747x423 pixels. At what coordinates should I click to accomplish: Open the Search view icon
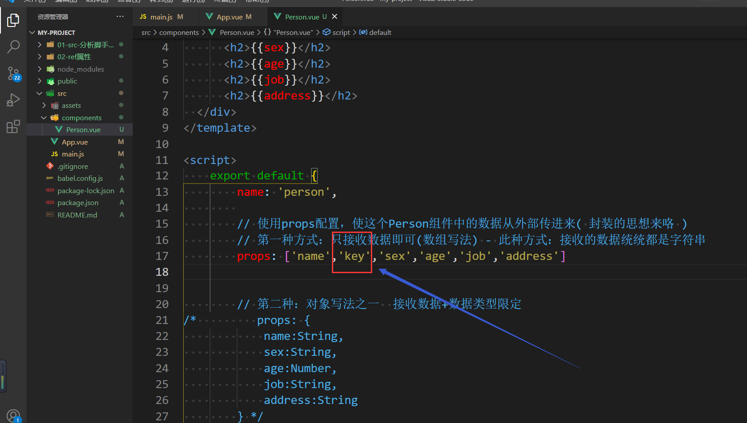pos(13,47)
